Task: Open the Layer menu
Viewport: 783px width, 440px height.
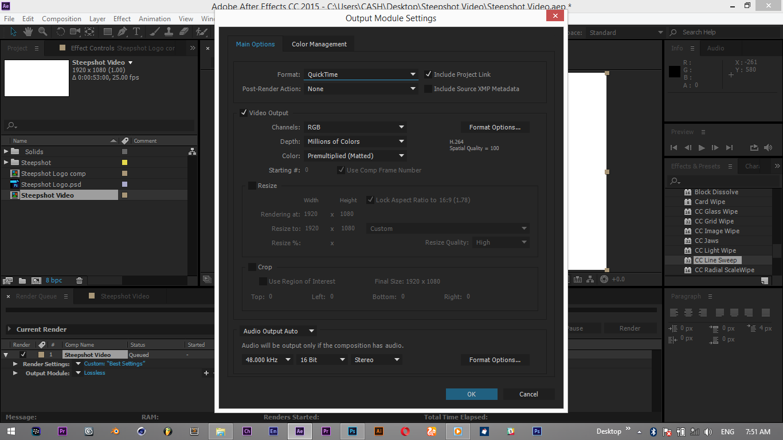Action: coord(97,19)
